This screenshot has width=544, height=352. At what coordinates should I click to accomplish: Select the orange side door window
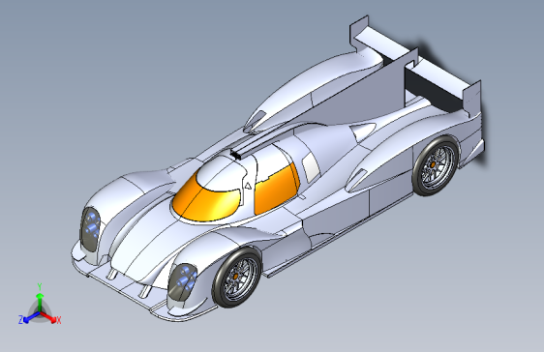[276, 190]
